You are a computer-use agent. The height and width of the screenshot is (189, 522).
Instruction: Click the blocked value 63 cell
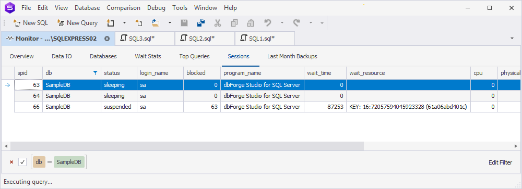pos(201,107)
